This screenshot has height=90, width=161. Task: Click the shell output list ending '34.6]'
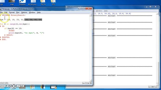[x=112, y=13]
